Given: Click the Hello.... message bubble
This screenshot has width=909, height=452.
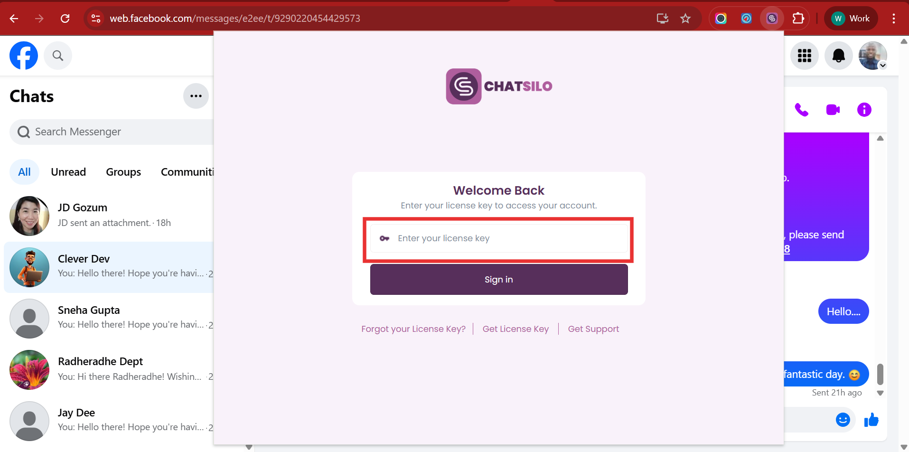Looking at the screenshot, I should pos(843,311).
